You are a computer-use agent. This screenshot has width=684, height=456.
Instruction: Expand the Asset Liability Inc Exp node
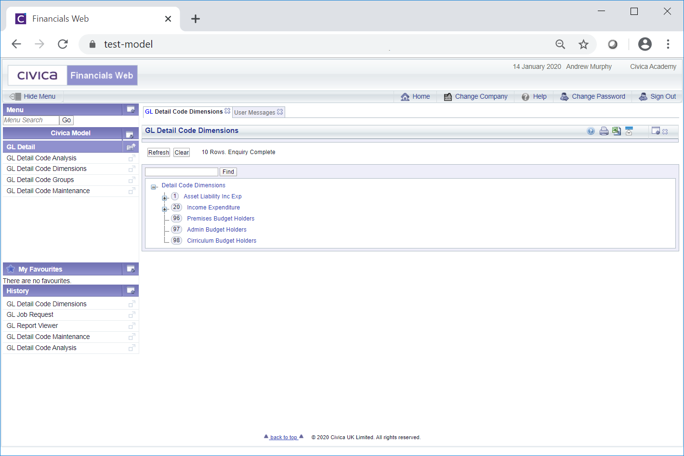(164, 198)
